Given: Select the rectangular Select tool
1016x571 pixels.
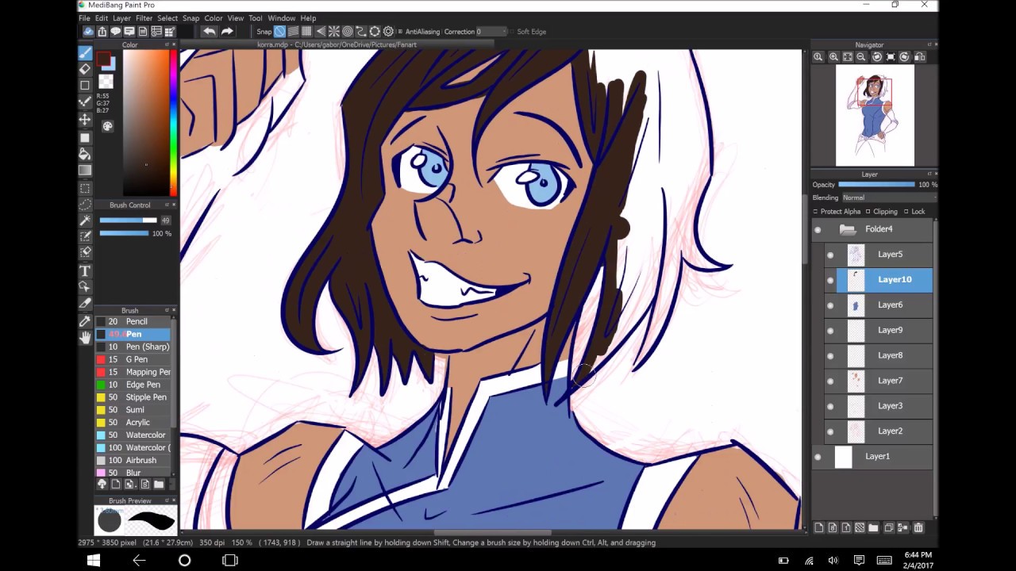Looking at the screenshot, I should click(x=85, y=188).
